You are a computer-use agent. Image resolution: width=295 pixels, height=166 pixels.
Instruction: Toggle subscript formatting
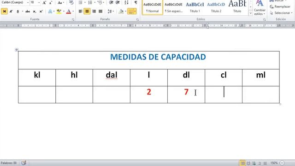coord(35,12)
